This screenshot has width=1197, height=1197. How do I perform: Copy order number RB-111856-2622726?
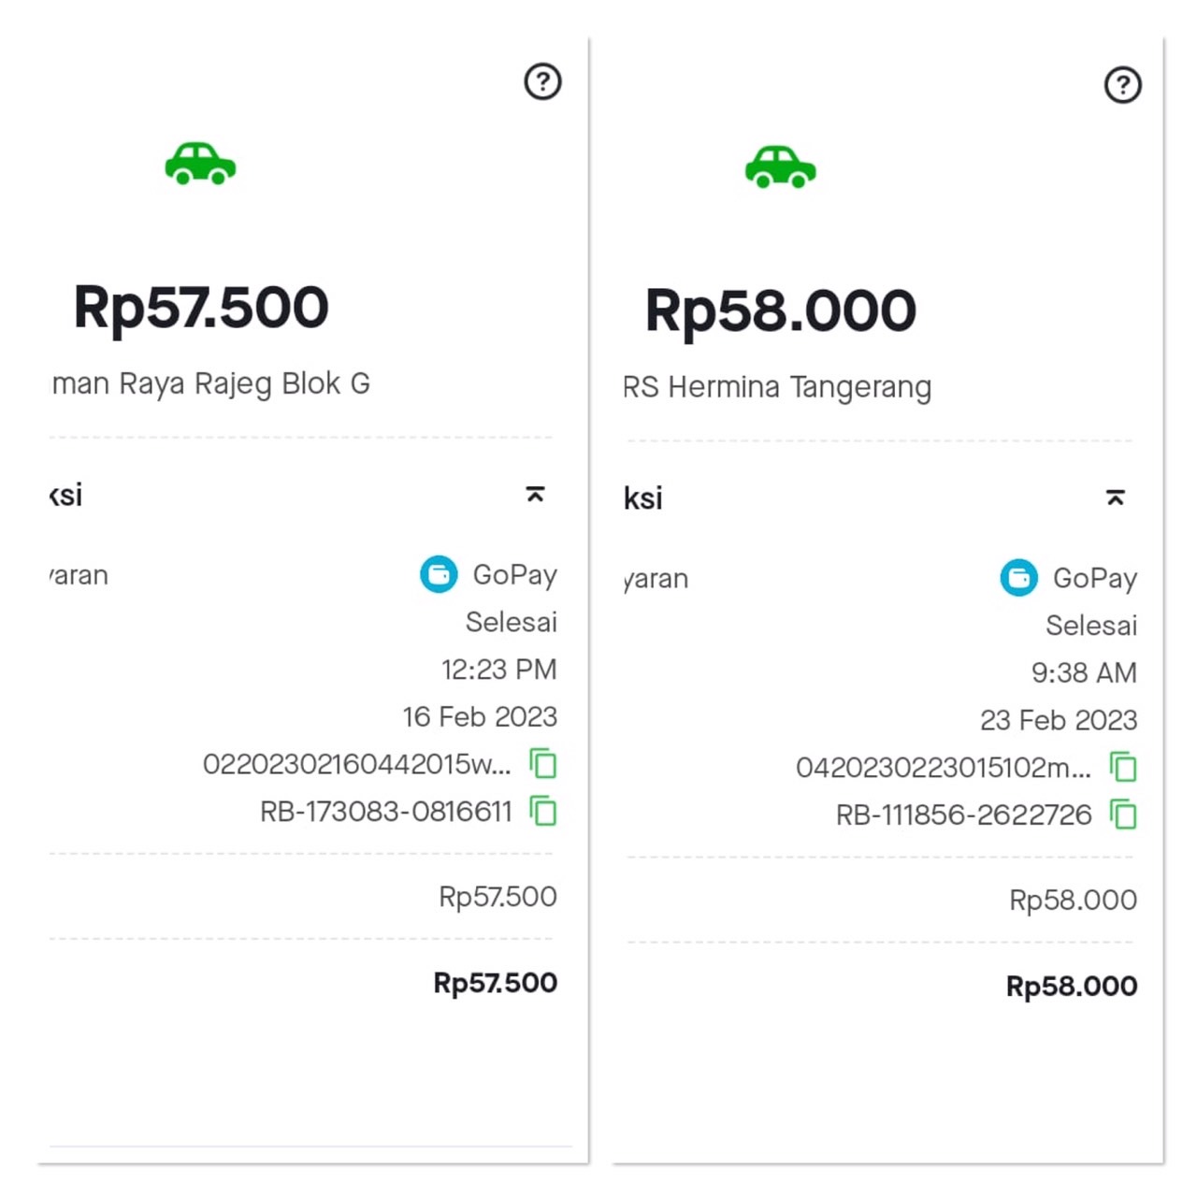pyautogui.click(x=1123, y=815)
